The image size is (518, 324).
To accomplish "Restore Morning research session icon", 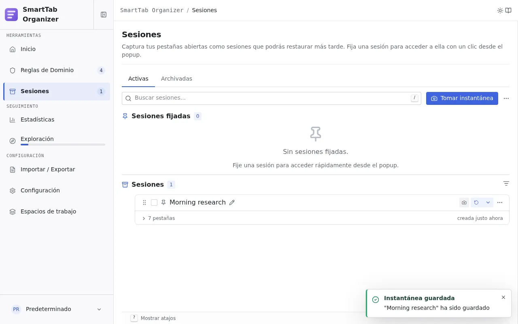I will click(476, 202).
